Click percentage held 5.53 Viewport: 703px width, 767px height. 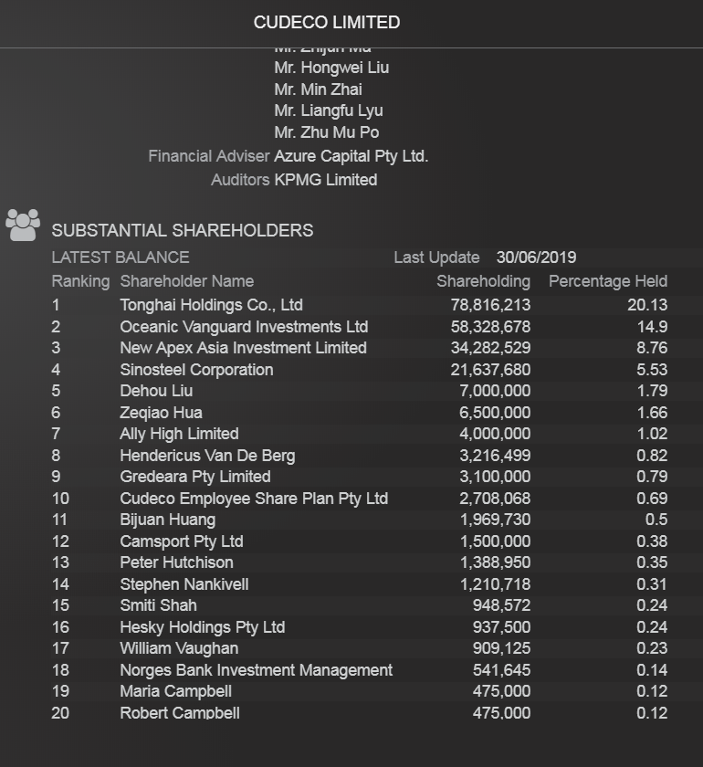(652, 370)
